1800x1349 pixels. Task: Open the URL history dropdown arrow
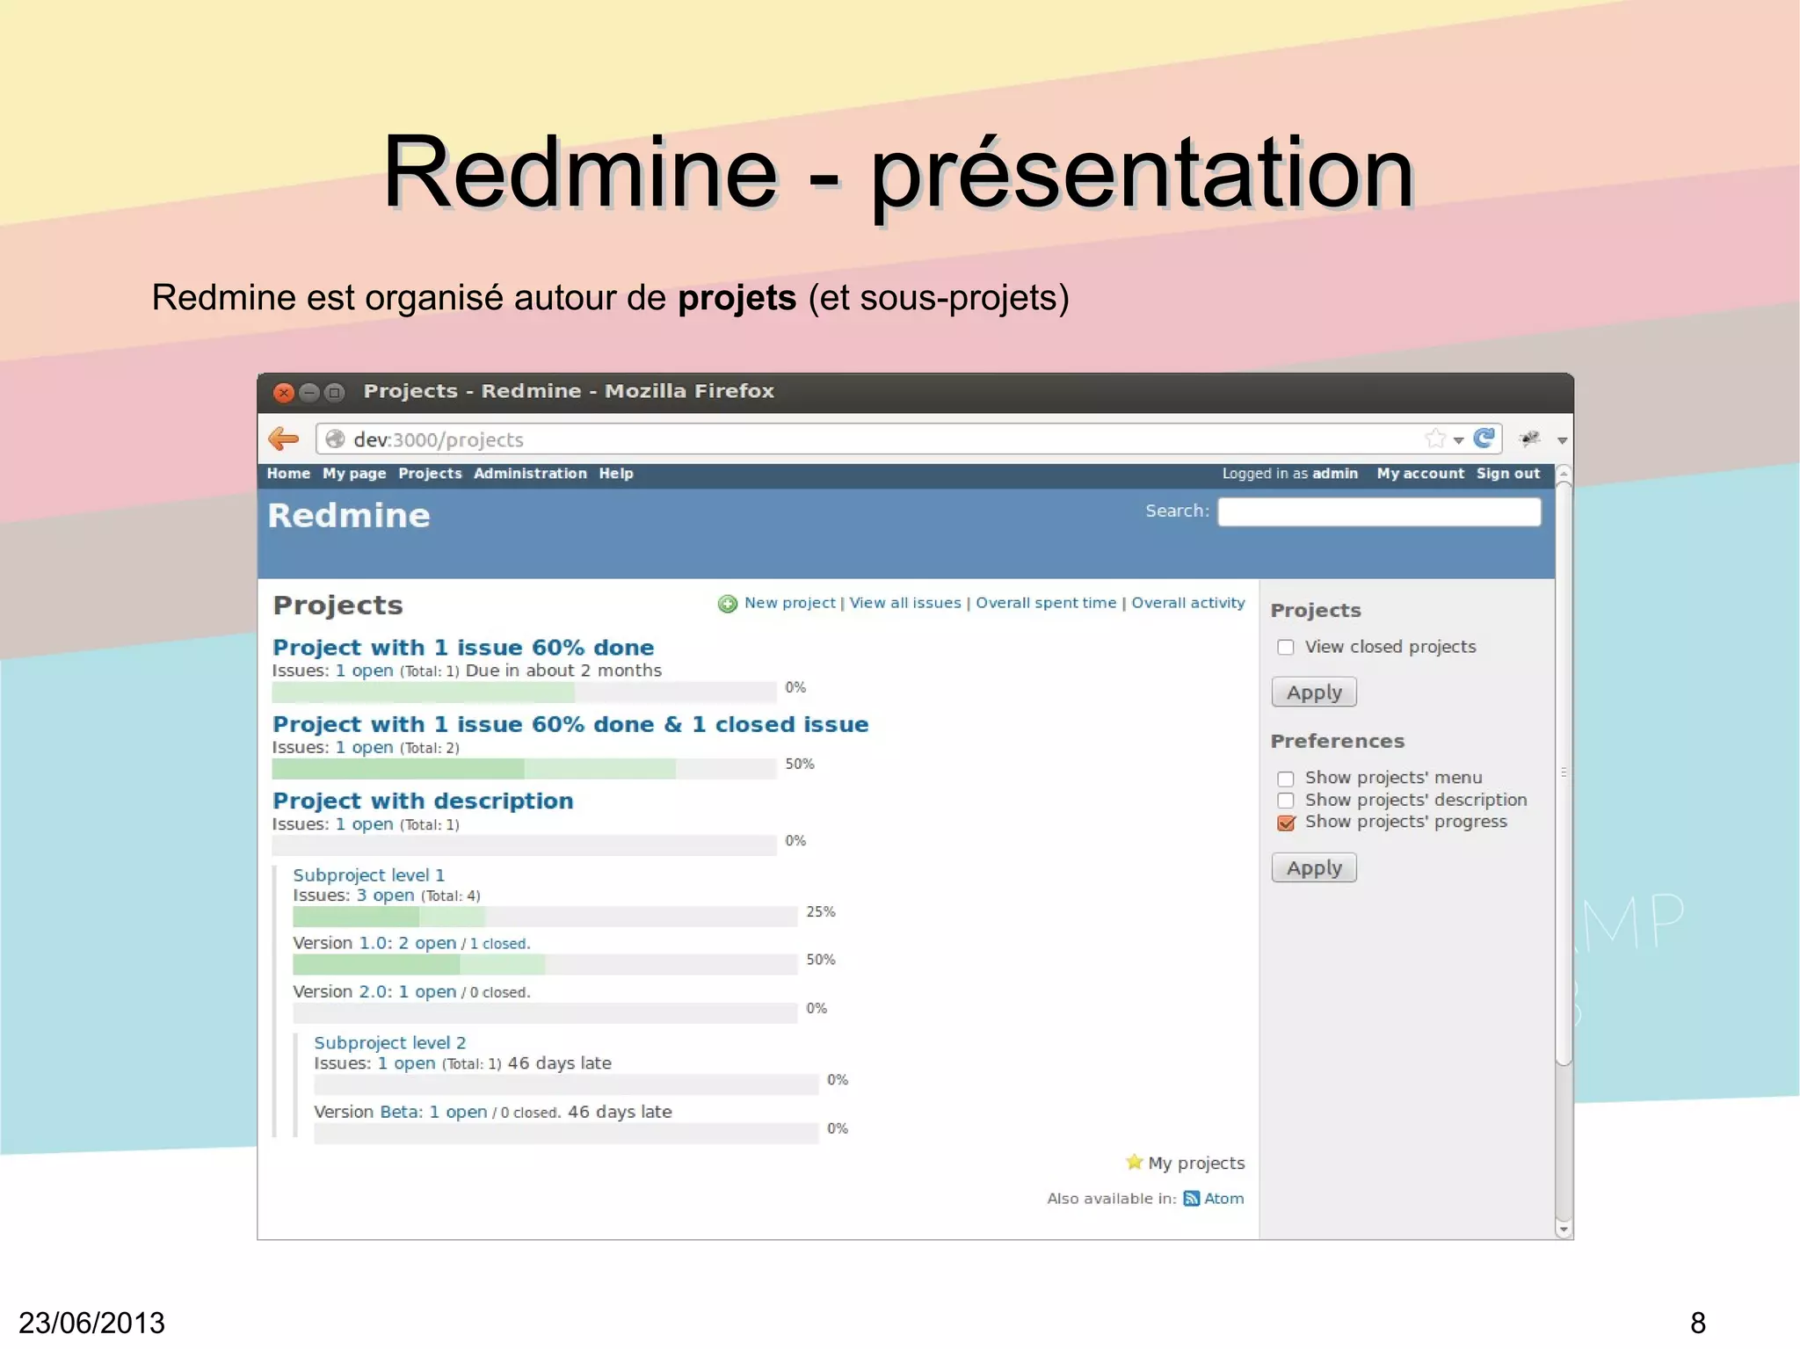tap(1458, 439)
